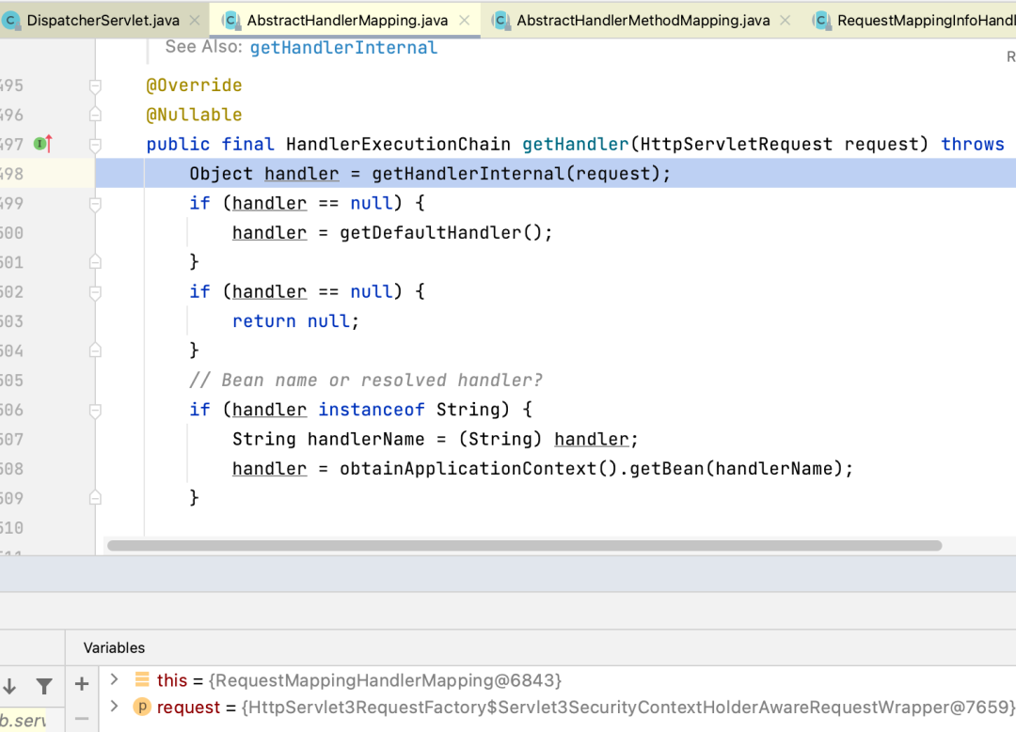Close the AbstractHandlerMapping.java tab

tap(465, 20)
